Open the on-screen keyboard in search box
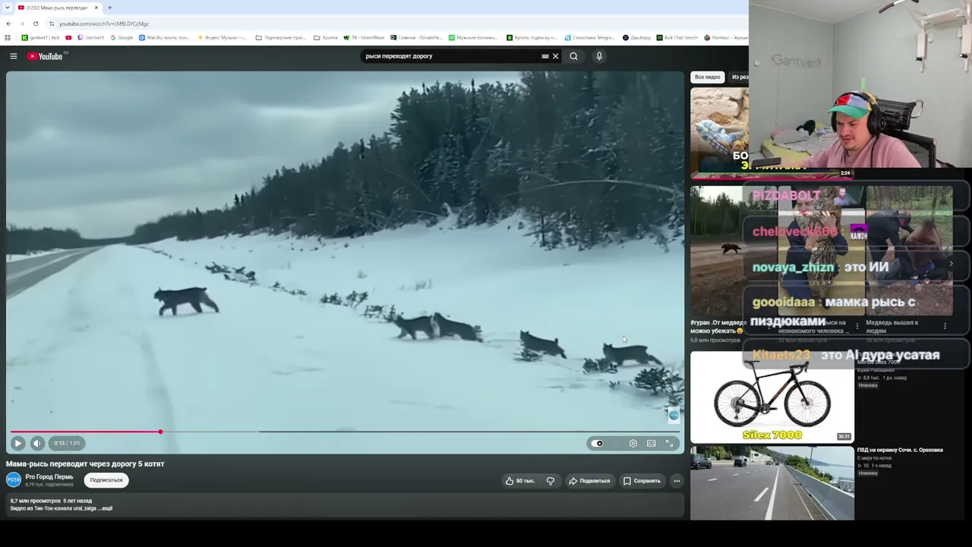972x547 pixels. coord(544,56)
